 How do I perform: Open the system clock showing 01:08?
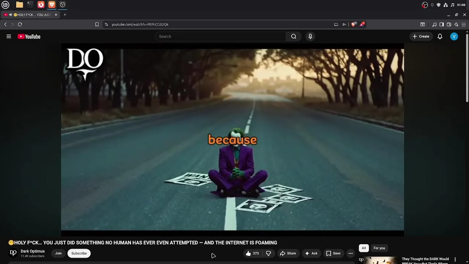coord(461,5)
